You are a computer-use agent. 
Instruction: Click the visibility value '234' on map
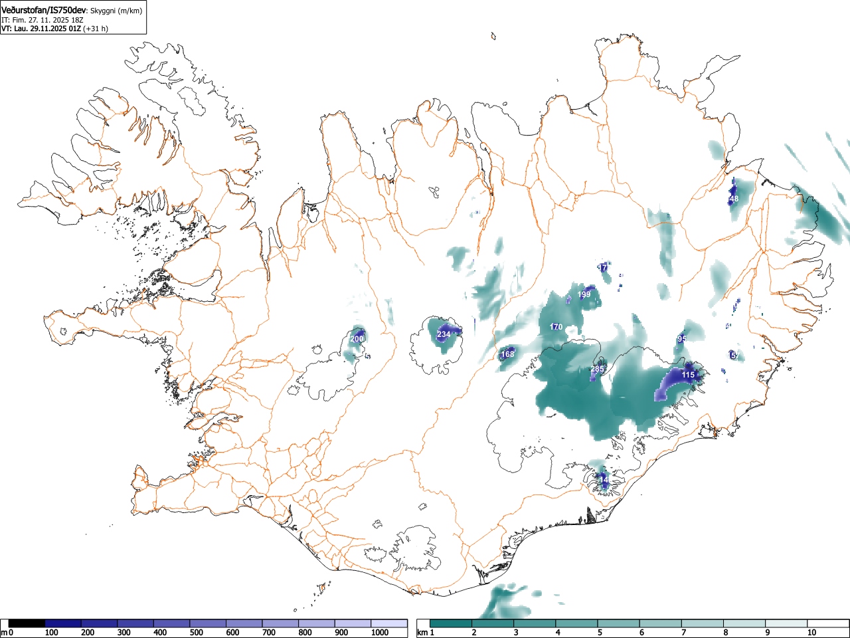pos(444,335)
